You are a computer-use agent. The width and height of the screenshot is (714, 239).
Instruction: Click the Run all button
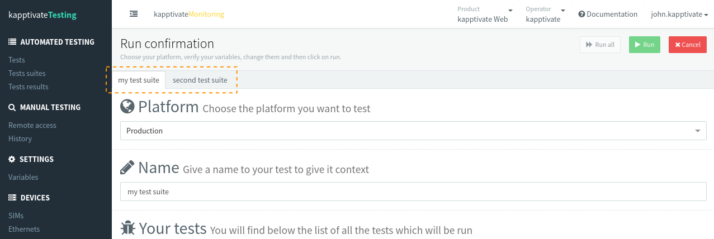[x=600, y=45]
